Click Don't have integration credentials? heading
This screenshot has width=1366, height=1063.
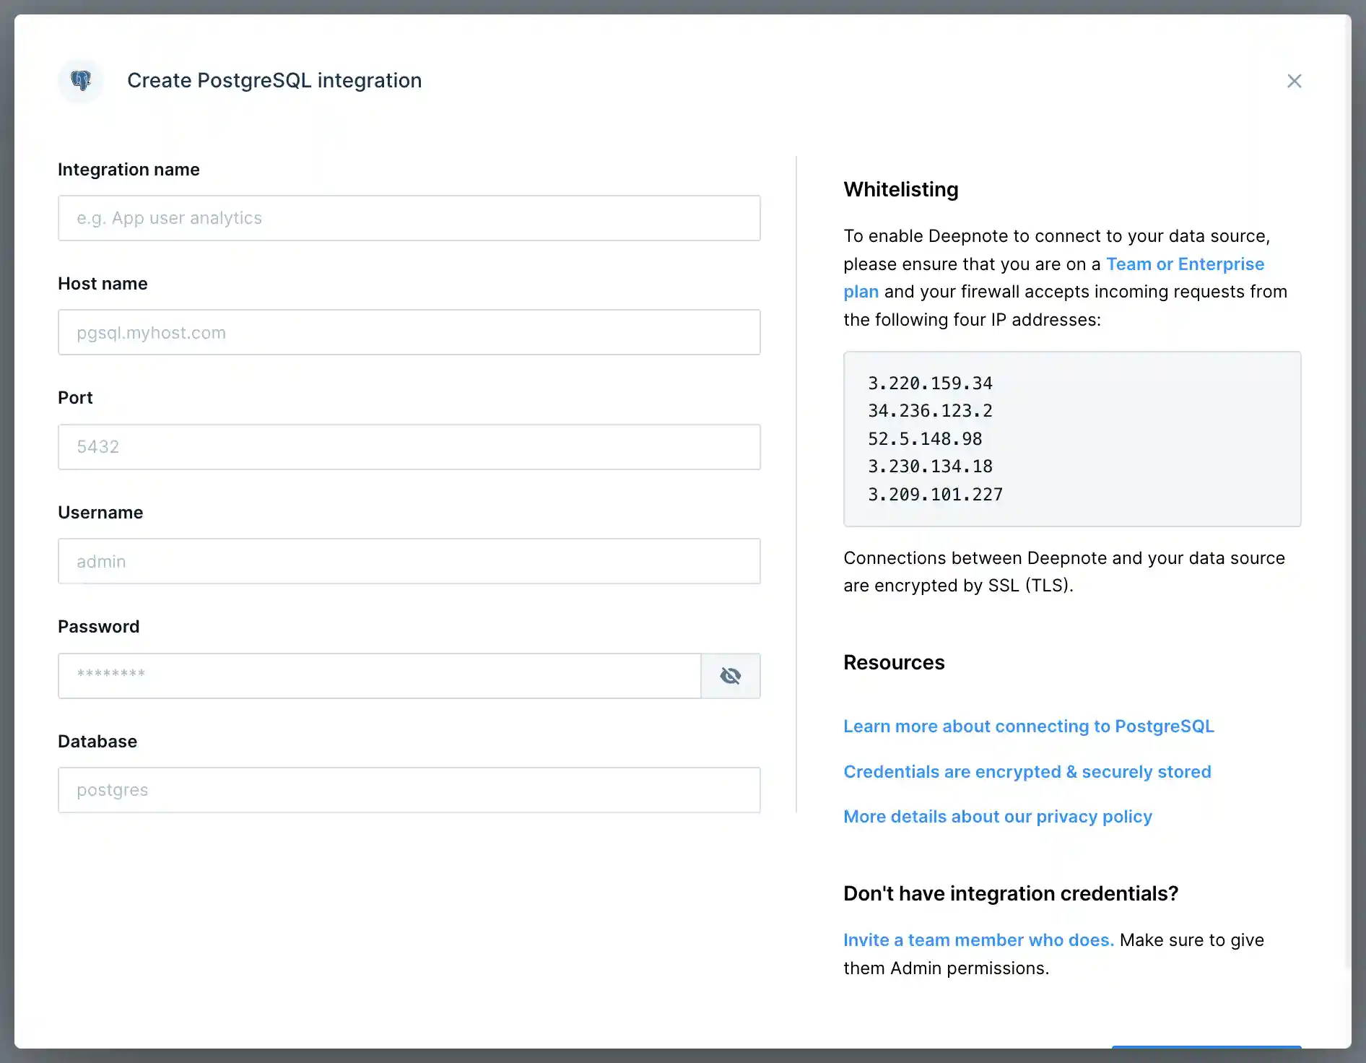click(1011, 894)
